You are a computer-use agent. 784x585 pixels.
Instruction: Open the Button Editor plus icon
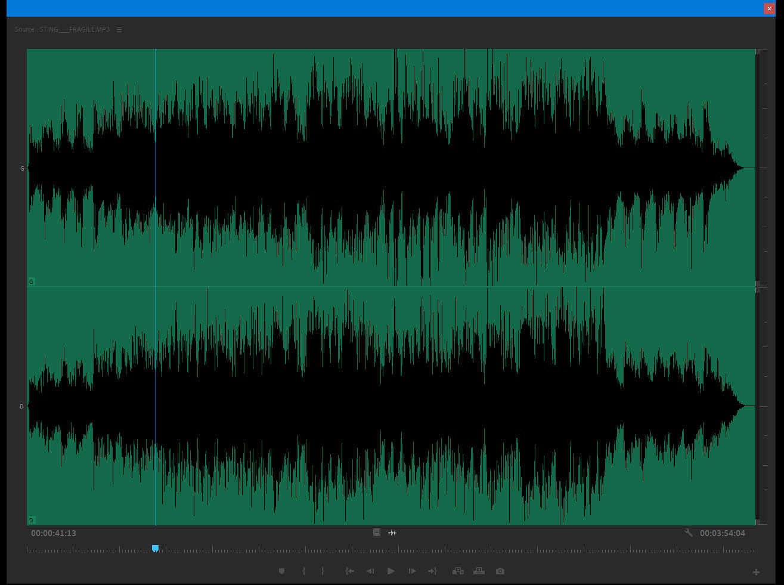point(756,572)
